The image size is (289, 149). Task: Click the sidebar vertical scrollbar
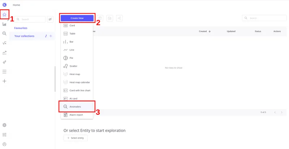pos(55,79)
